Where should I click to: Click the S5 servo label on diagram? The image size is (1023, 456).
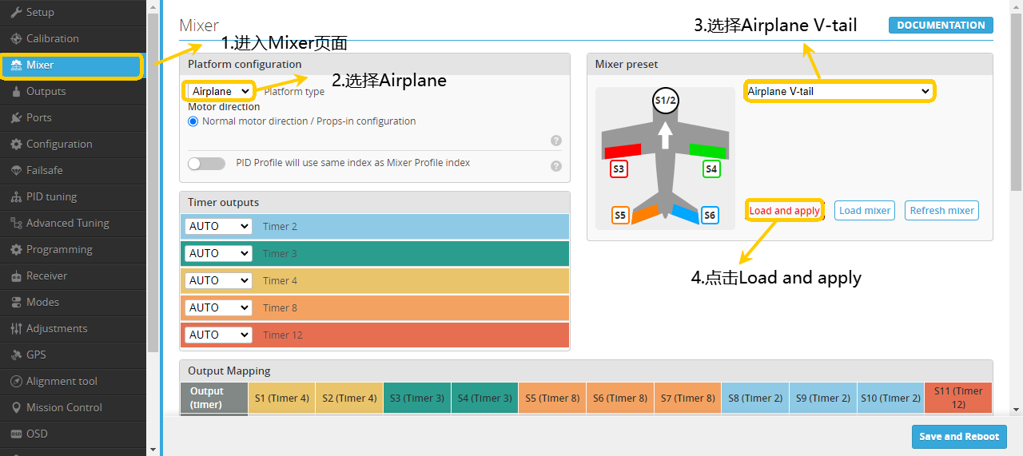tap(620, 215)
